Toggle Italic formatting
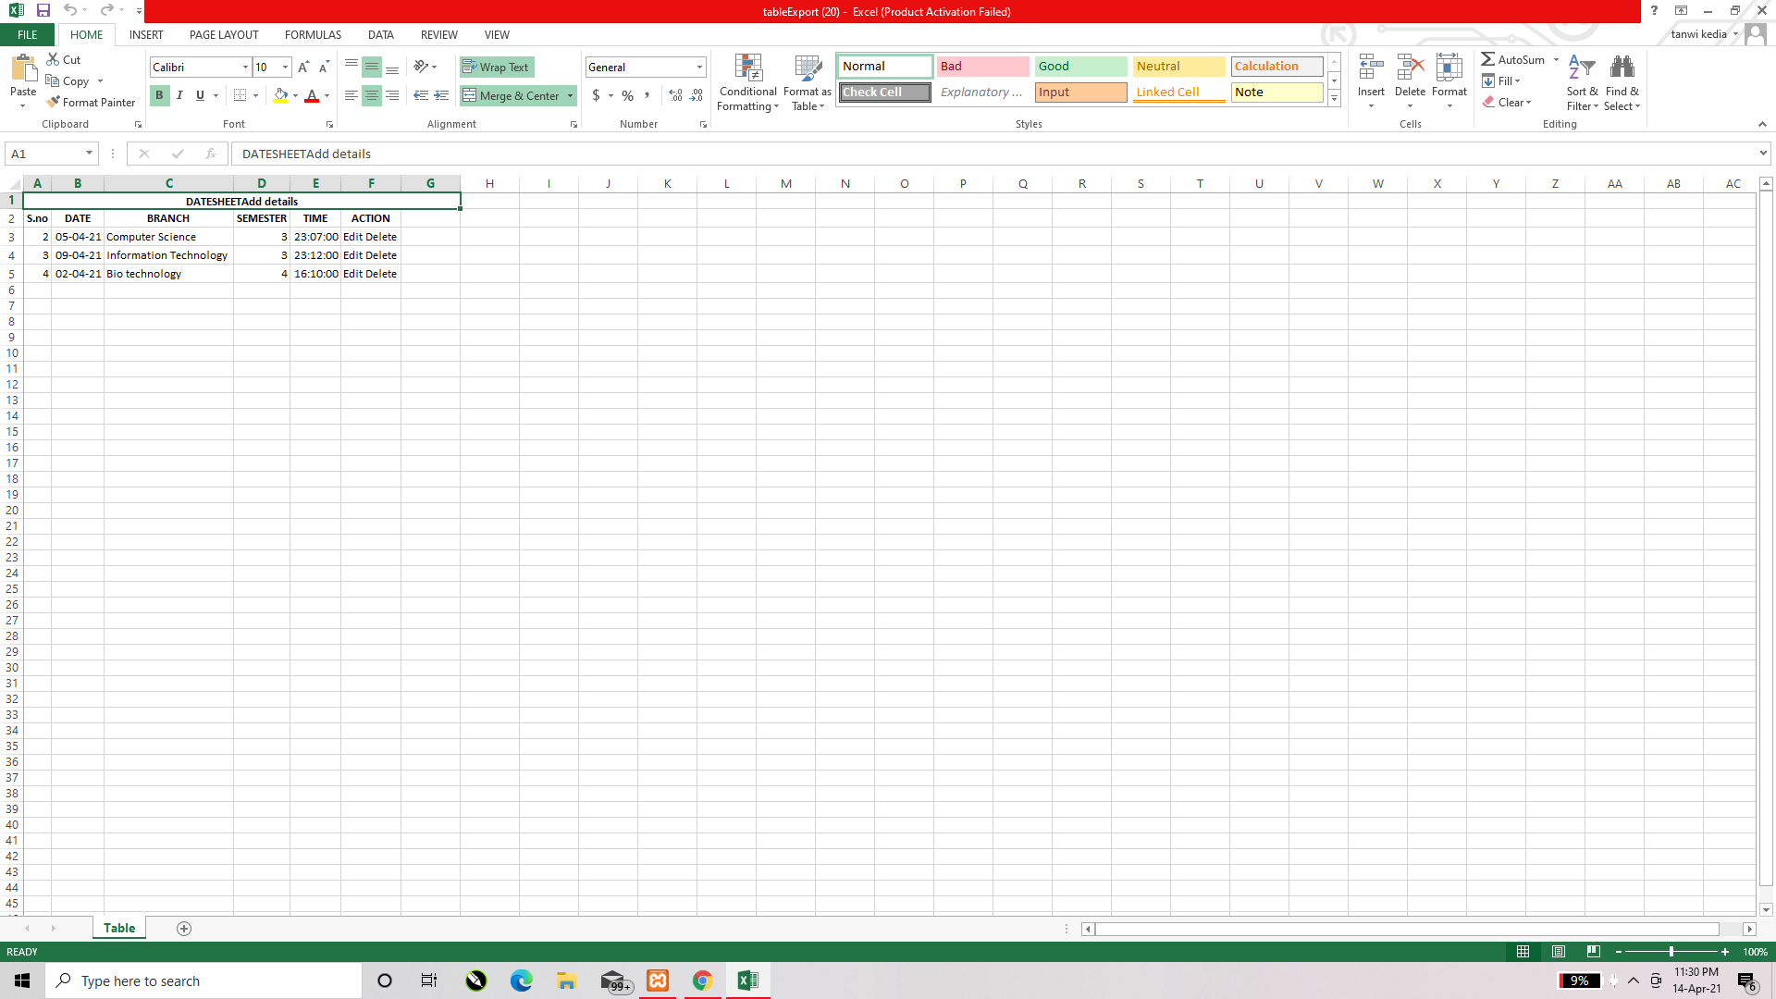Image resolution: width=1776 pixels, height=999 pixels. (179, 95)
